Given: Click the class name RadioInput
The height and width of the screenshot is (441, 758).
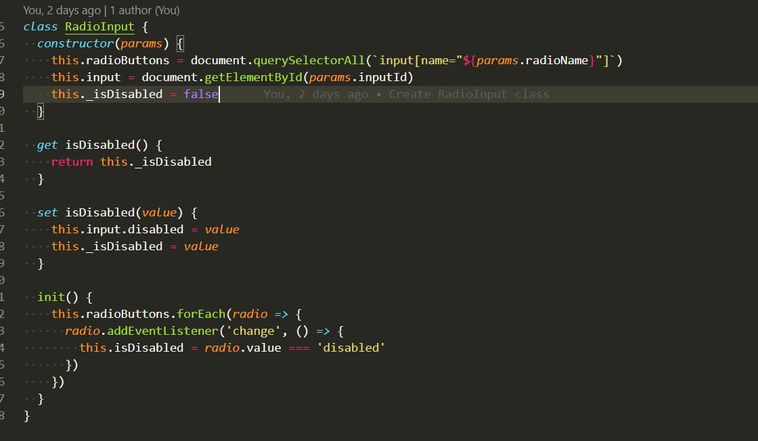Looking at the screenshot, I should point(99,26).
